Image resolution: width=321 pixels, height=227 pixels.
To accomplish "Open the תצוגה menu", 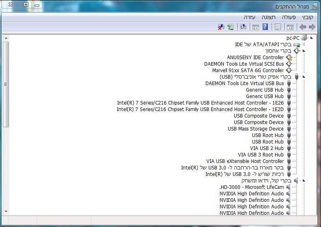I will [x=269, y=17].
